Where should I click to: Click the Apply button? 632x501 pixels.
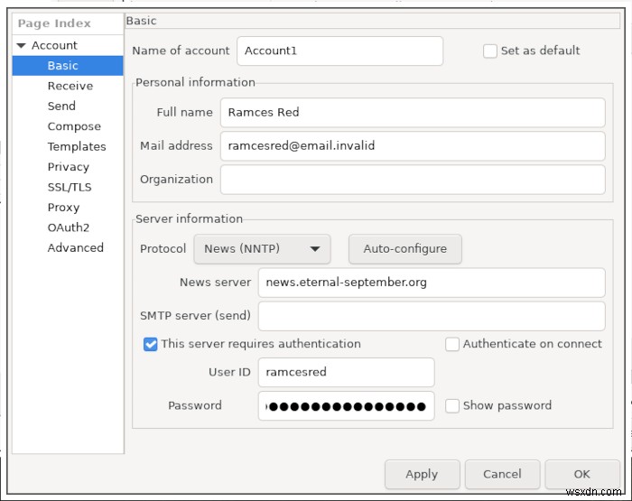(x=422, y=475)
